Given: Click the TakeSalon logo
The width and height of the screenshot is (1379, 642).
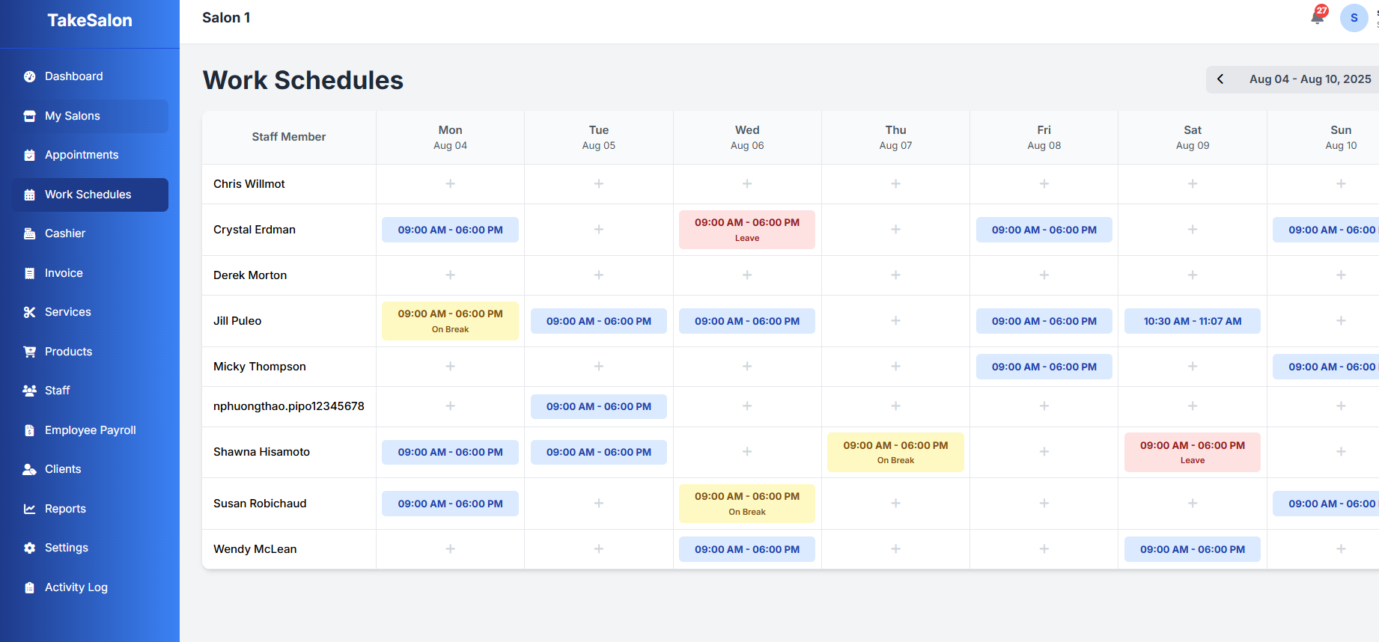Looking at the screenshot, I should coord(90,21).
